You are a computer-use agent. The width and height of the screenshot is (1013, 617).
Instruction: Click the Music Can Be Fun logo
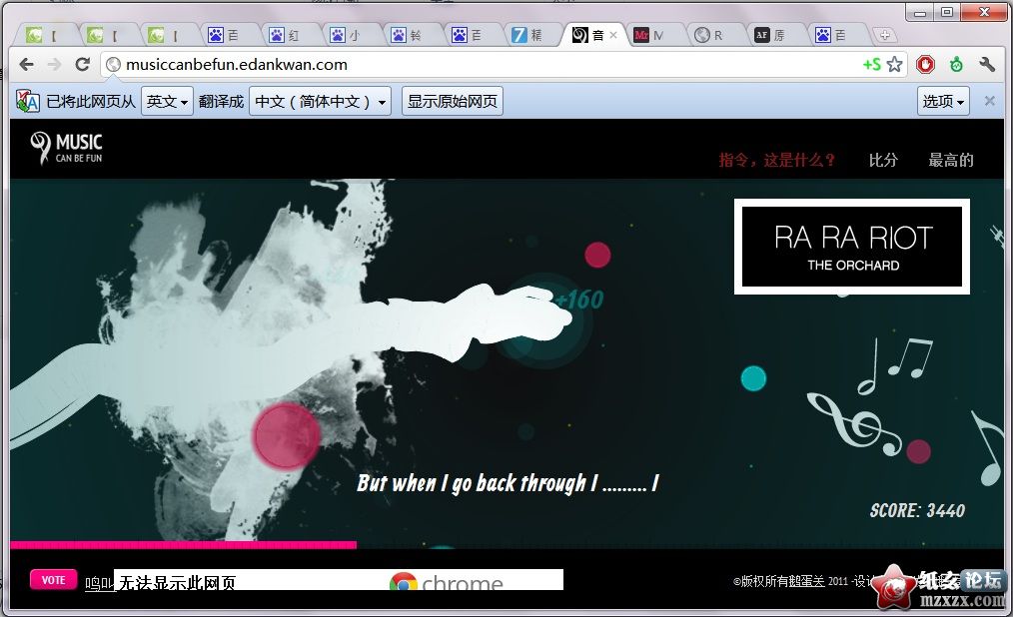pos(67,148)
